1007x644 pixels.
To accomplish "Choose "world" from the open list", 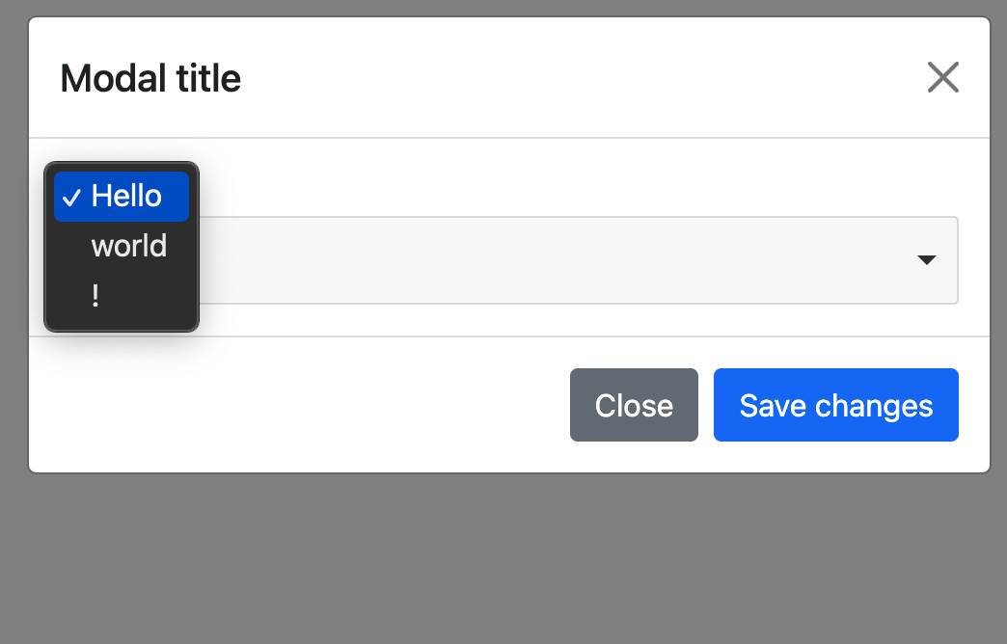I will (128, 246).
